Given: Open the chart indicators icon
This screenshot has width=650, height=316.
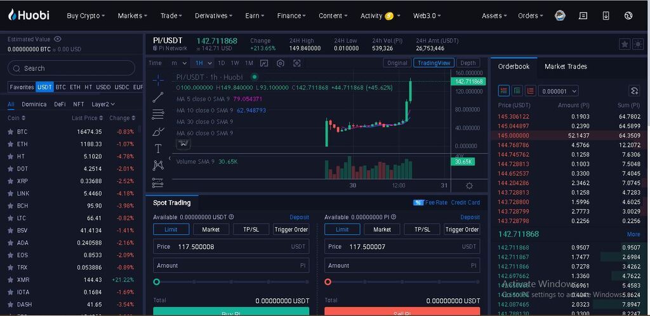Looking at the screenshot, I should (x=264, y=63).
